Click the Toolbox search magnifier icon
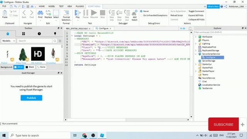The width and height of the screenshot is (247, 139). point(55,41)
